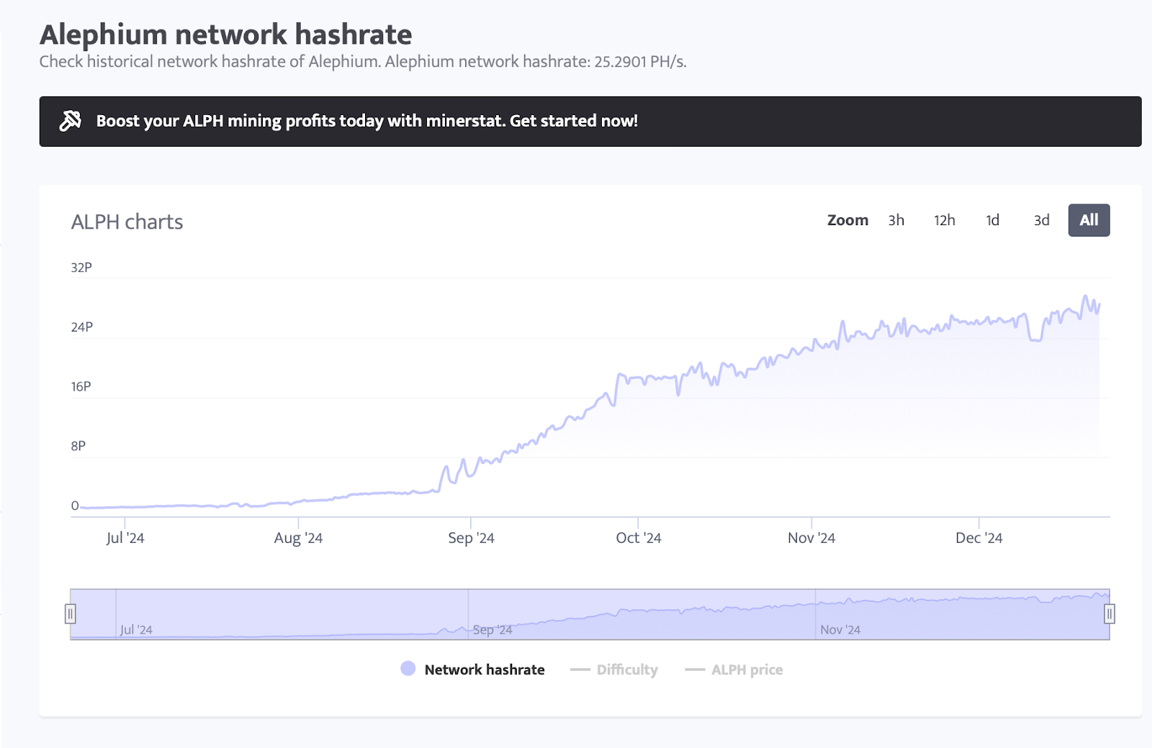The image size is (1152, 748).
Task: Click the 32P y-axis label
Action: (81, 268)
